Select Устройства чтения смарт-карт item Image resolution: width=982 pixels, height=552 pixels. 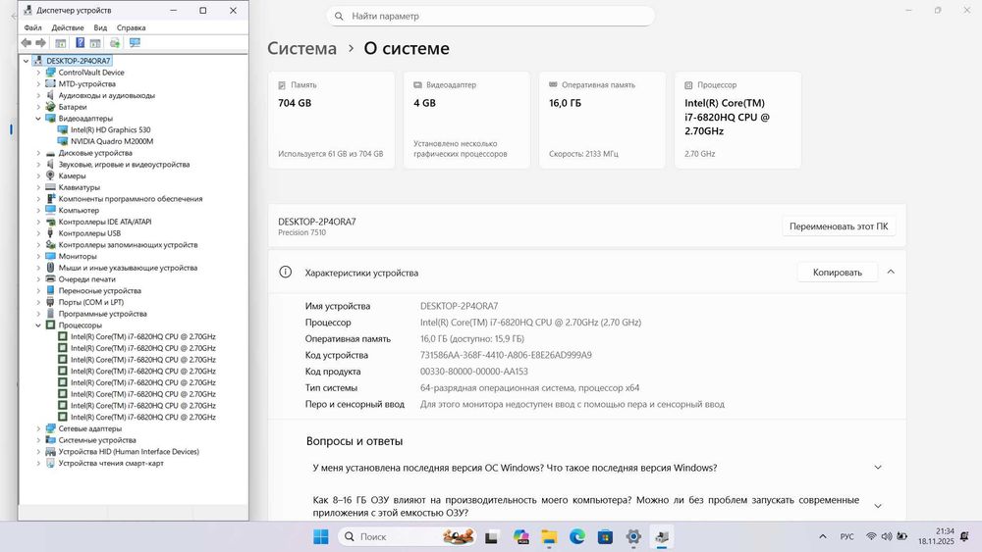(111, 463)
